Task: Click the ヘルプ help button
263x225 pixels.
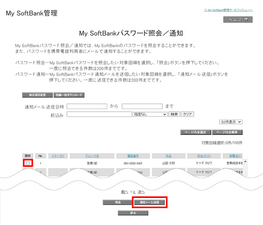Action: 238,20
